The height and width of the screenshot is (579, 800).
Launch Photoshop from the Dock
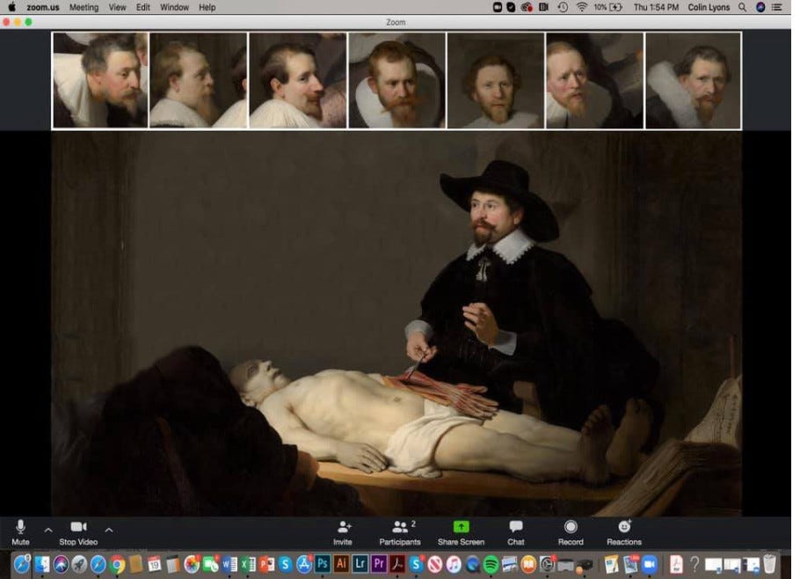[x=323, y=564]
